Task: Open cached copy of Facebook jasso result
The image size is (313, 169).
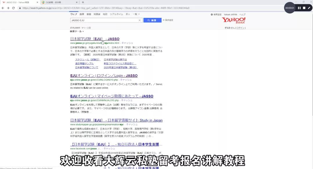Action: point(109,149)
